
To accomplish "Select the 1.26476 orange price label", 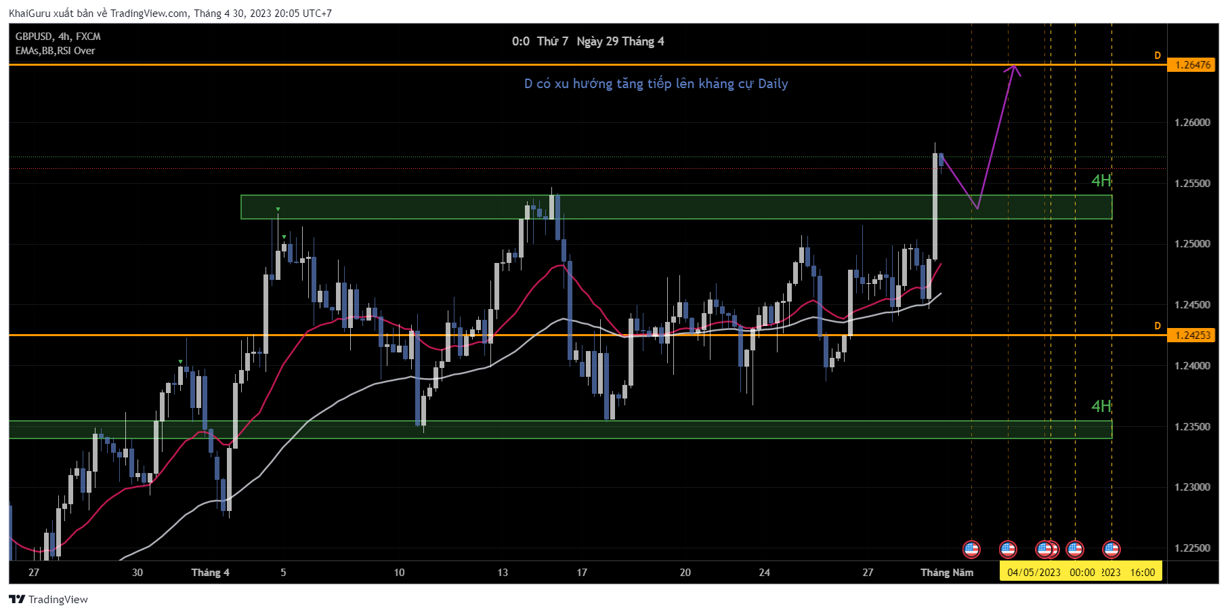I will point(1192,65).
